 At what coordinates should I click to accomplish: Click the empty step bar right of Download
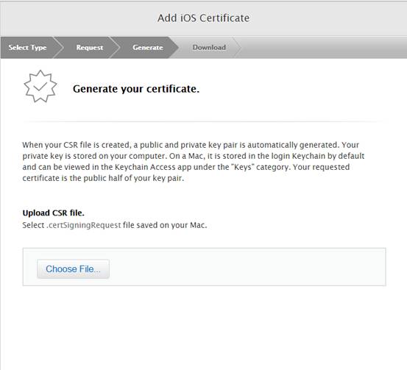click(x=324, y=48)
